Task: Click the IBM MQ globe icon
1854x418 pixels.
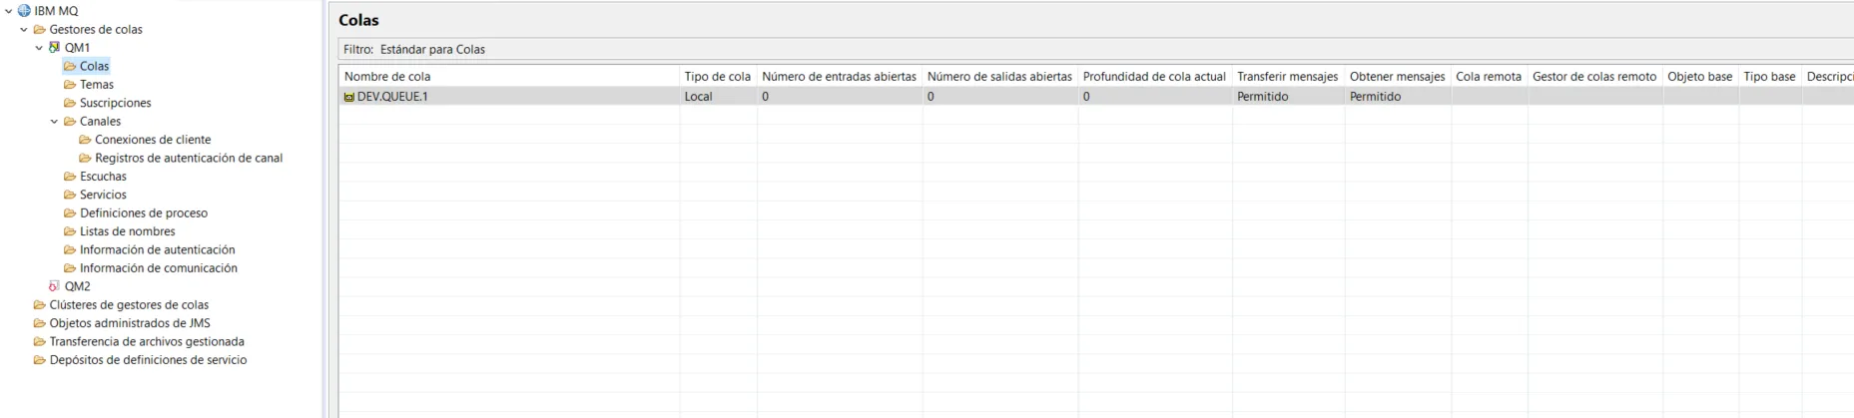Action: click(24, 11)
